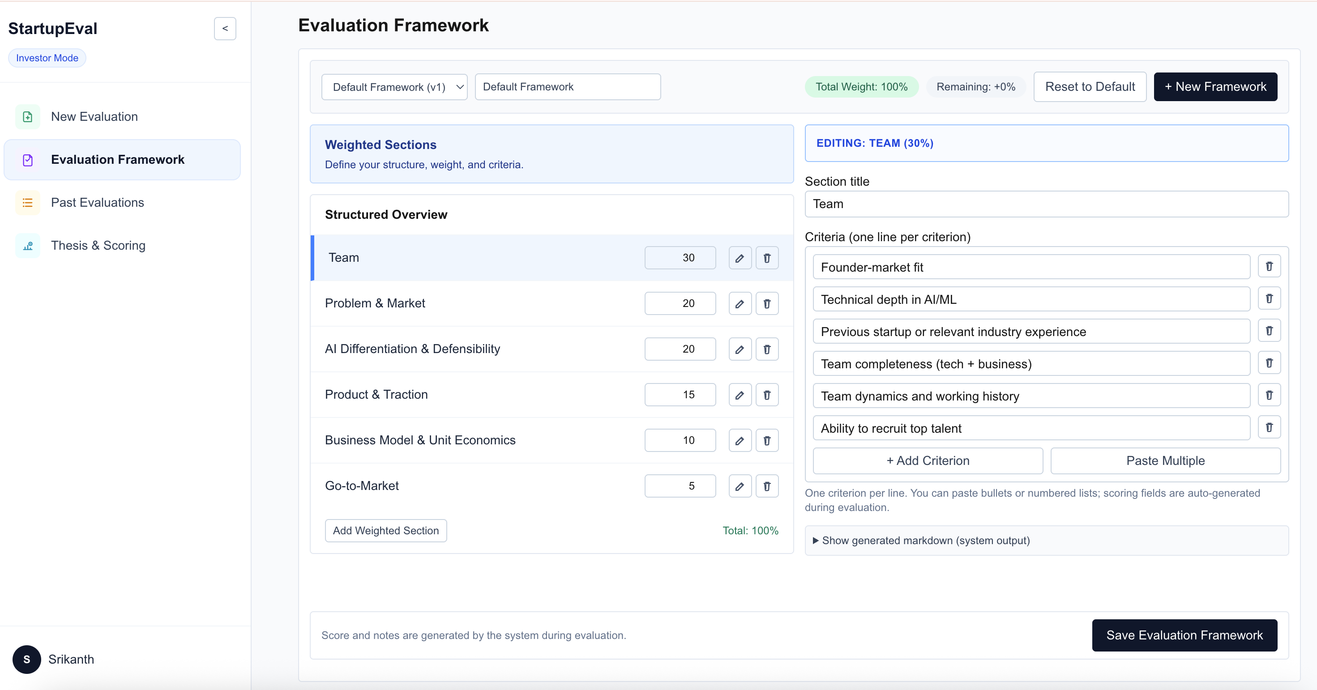Click the Team weight field showing 30
This screenshot has height=690, width=1317.
coord(680,258)
